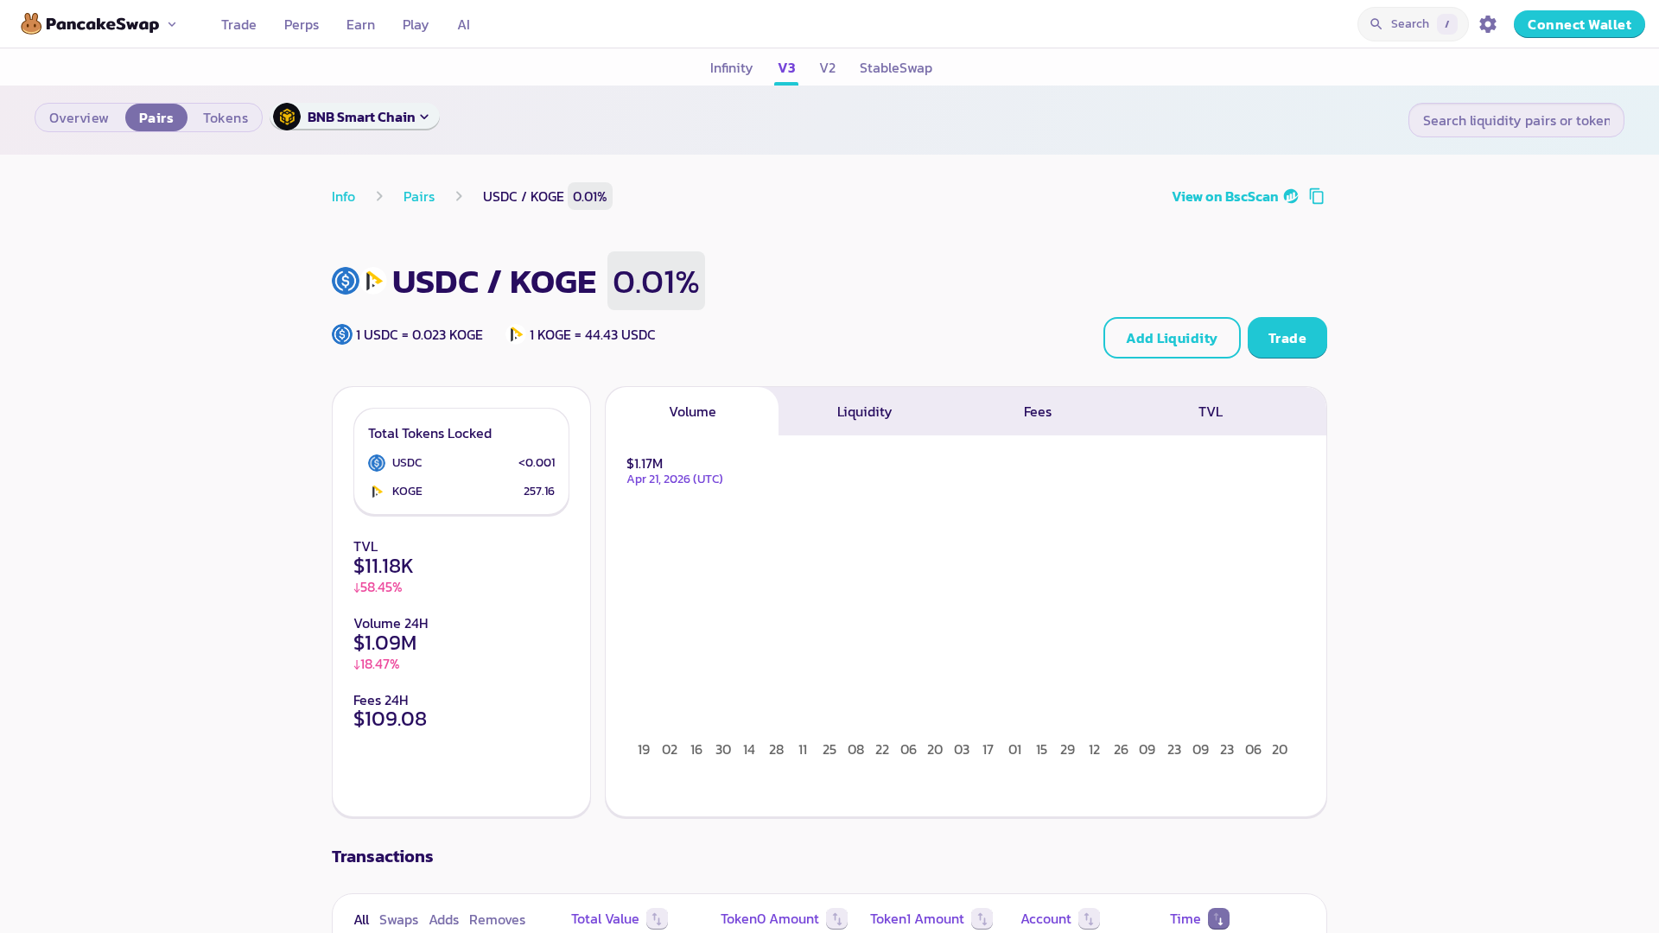Click KOGE icon beside 1 KOGE rate
This screenshot has height=933, width=1659.
(516, 334)
